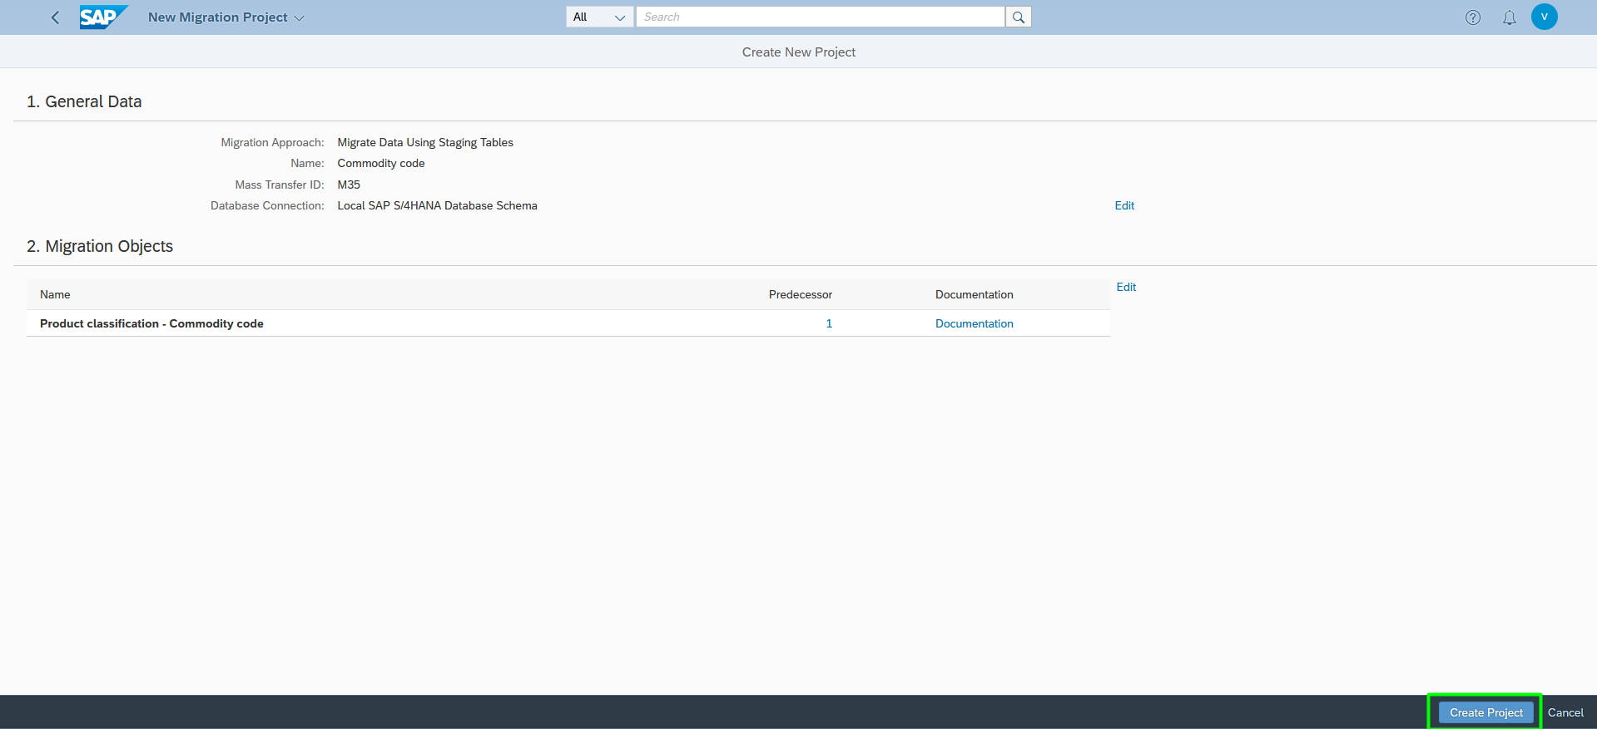1597x729 pixels.
Task: Click the Documentation column header
Action: pos(974,294)
